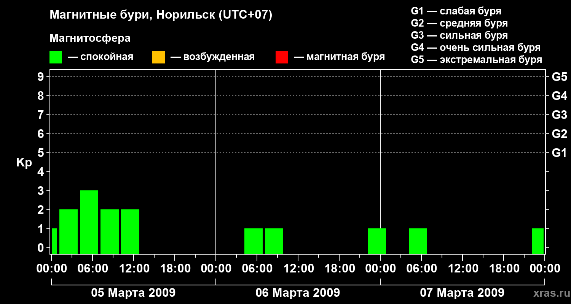571x304 pixels.
Task: Click the '5' value on the Kp axis
Action: (41, 153)
